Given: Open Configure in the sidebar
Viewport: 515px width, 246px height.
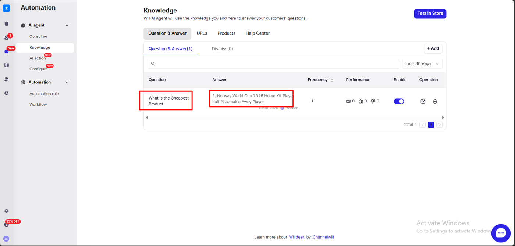Looking at the screenshot, I should [39, 69].
